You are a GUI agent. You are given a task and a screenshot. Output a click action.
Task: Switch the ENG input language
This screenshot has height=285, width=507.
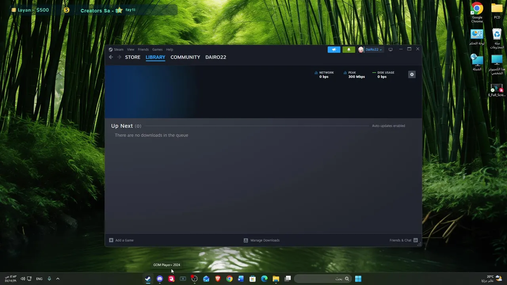click(39, 279)
